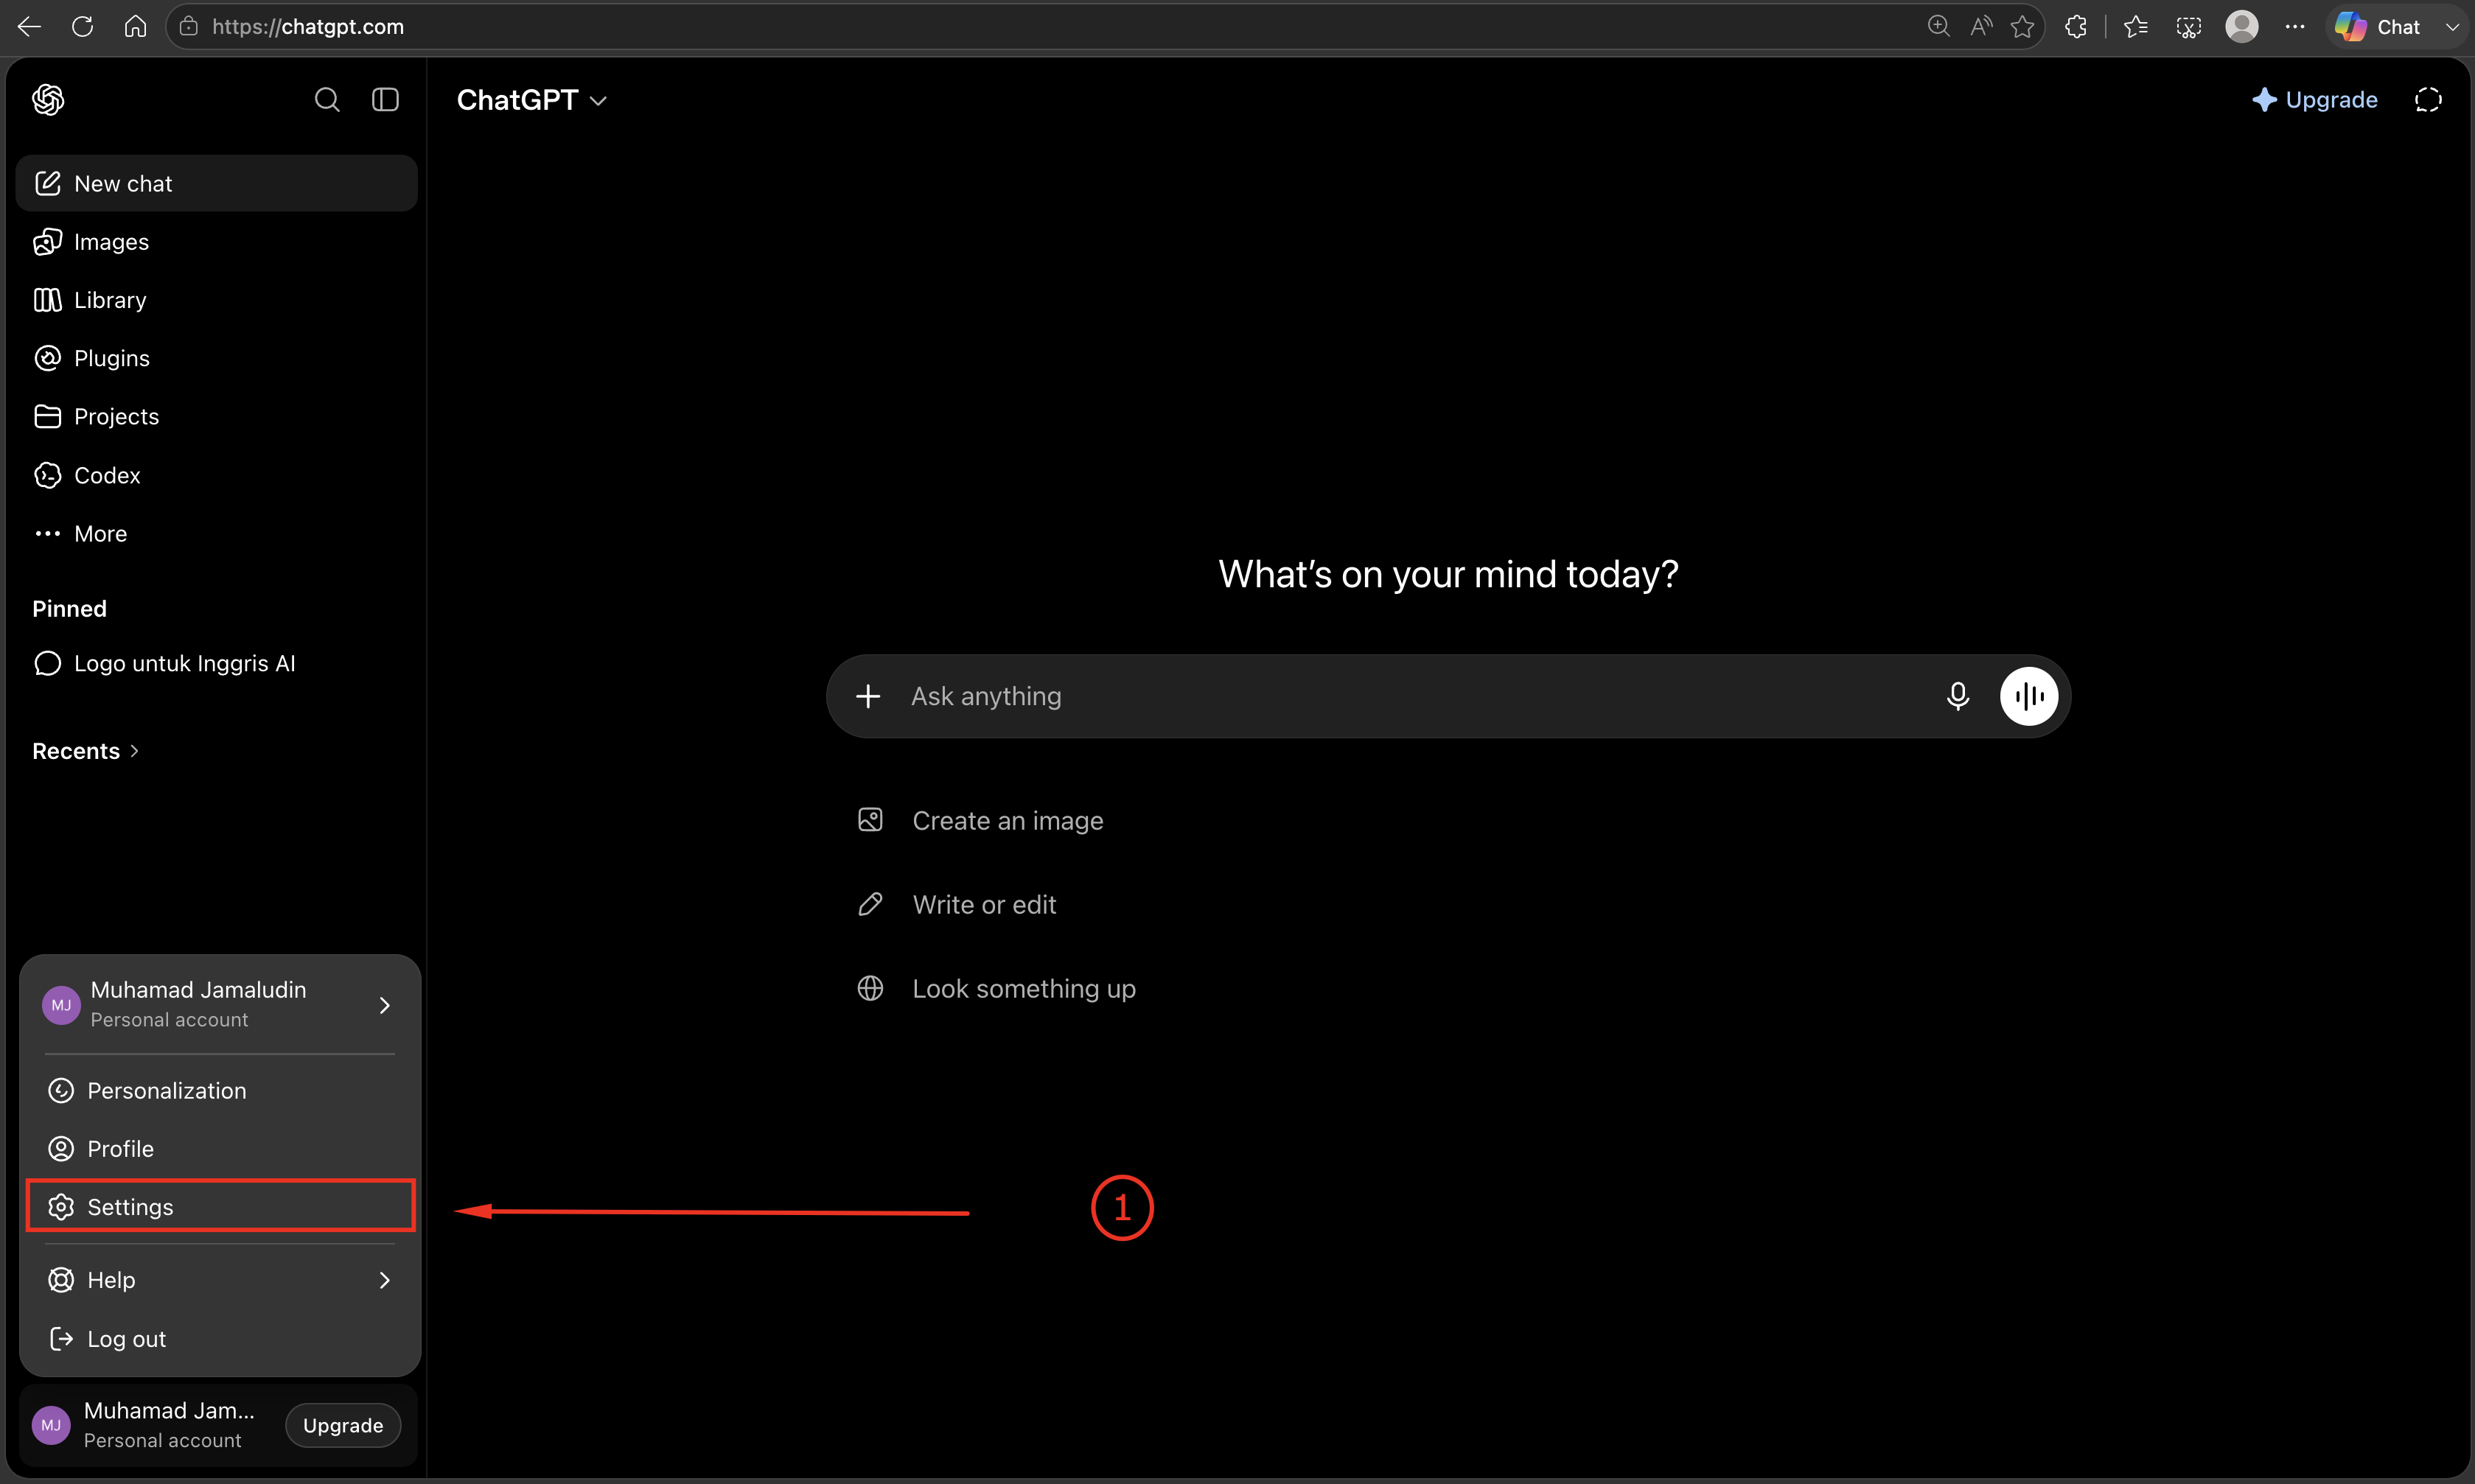The image size is (2475, 1484).
Task: Expand Muhamad Jamaludin account switcher chevron
Action: tap(384, 1005)
